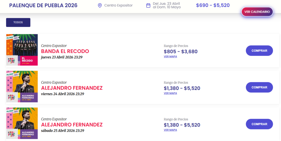The image size is (281, 141).
Task: Click the BANDA EL RECODO event title
Action: click(65, 51)
